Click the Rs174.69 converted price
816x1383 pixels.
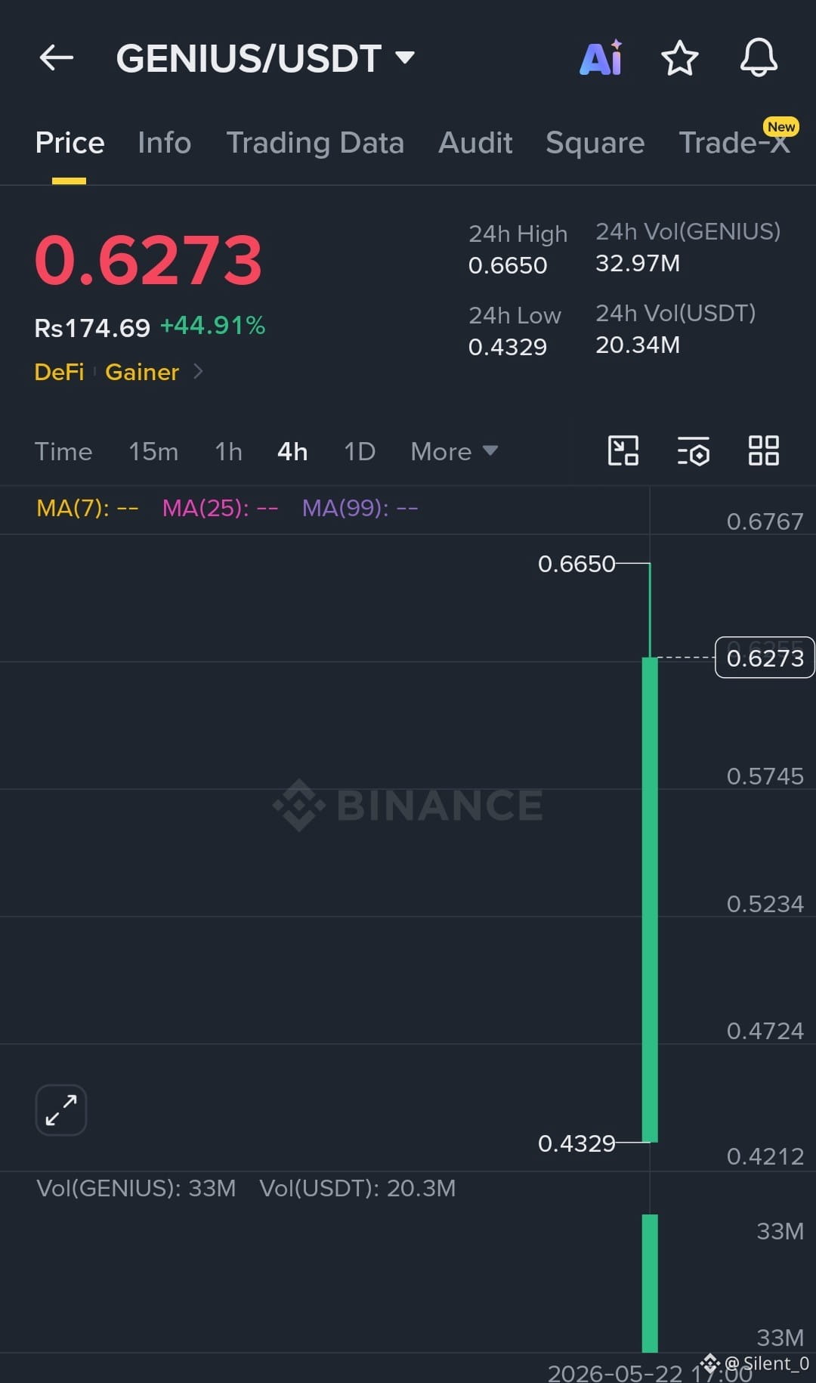pyautogui.click(x=92, y=327)
